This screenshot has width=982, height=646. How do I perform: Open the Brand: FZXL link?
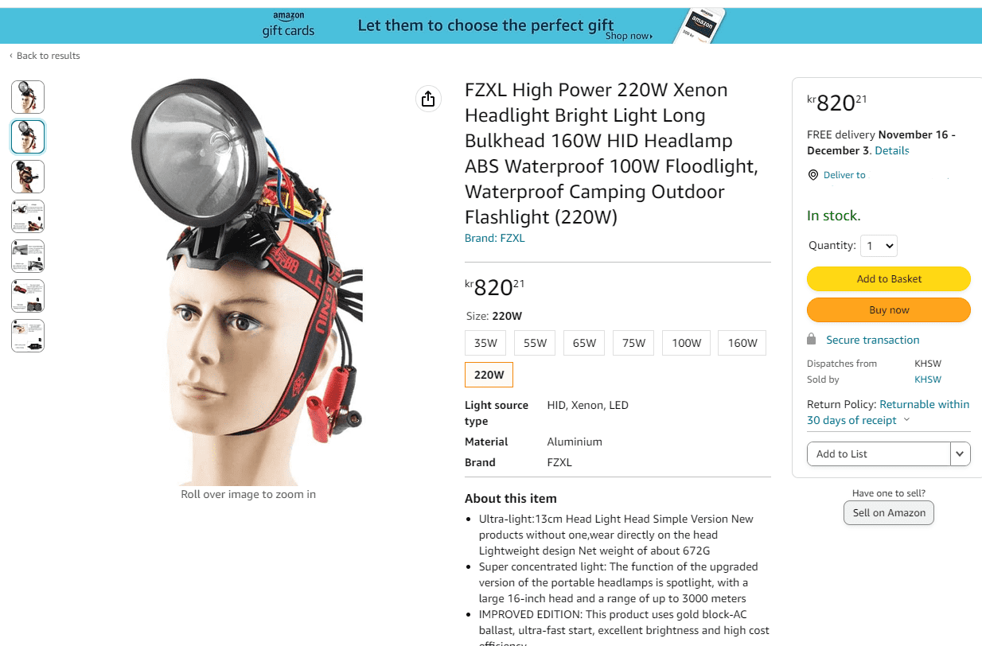pyautogui.click(x=495, y=238)
